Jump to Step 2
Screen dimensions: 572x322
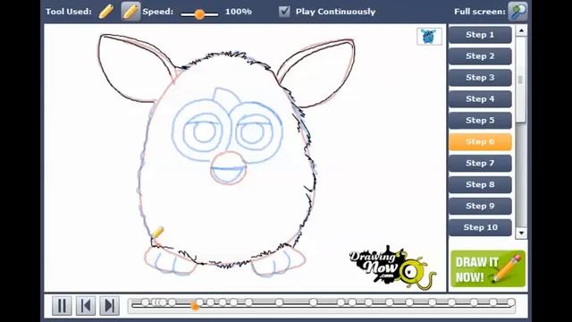point(480,56)
